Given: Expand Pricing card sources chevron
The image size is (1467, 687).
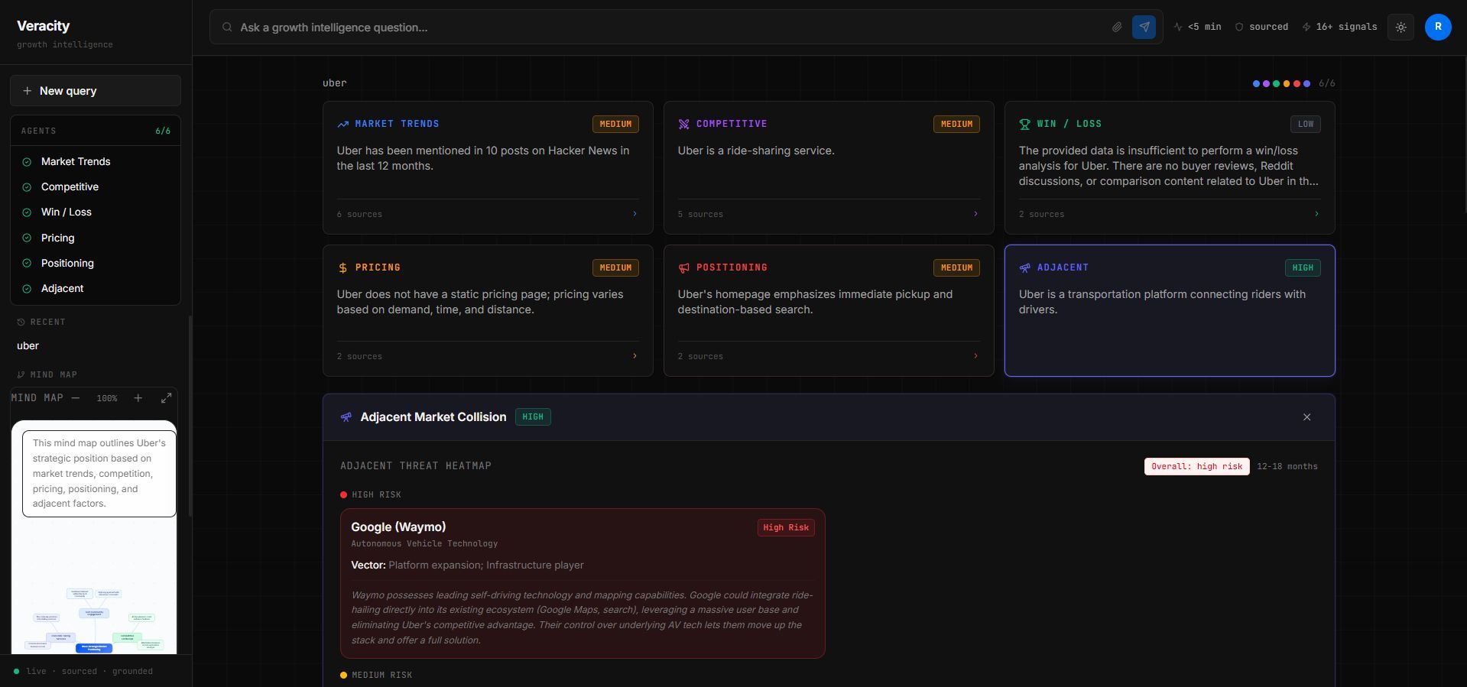Looking at the screenshot, I should [x=635, y=356].
